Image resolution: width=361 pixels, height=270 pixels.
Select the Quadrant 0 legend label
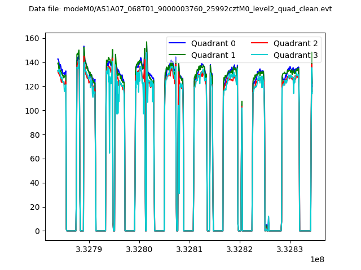213,43
